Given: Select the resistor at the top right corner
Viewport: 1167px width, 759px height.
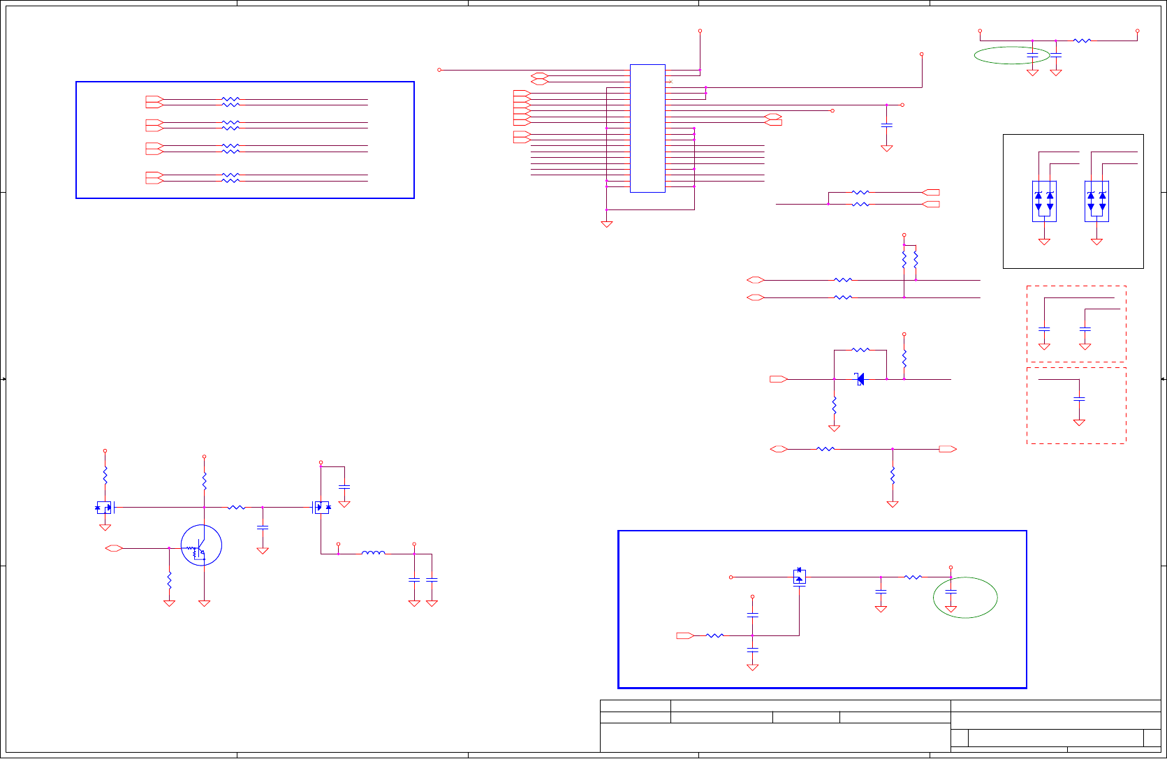Looking at the screenshot, I should pos(1082,40).
